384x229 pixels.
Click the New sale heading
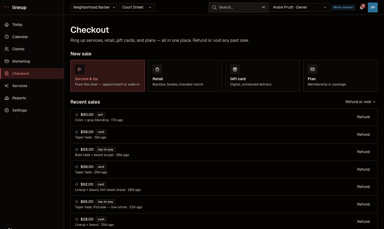81,54
